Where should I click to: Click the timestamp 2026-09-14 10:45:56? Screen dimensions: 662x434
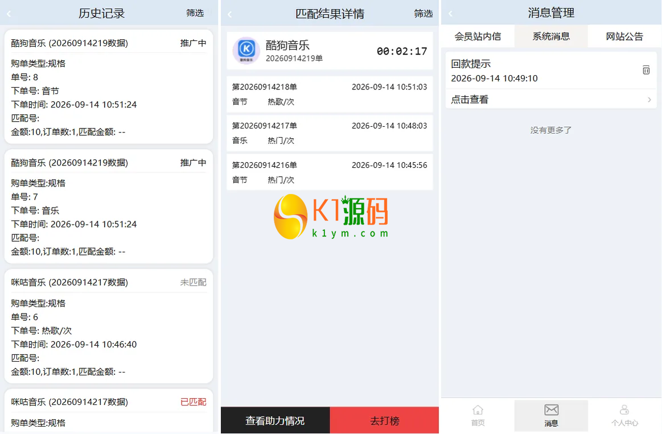pyautogui.click(x=389, y=165)
